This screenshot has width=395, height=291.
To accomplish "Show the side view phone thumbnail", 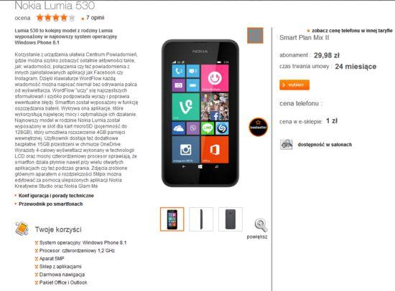I will [201, 219].
